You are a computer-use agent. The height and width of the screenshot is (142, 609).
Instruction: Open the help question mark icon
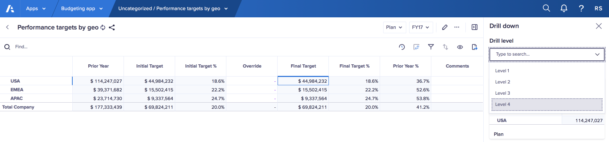coord(581,8)
